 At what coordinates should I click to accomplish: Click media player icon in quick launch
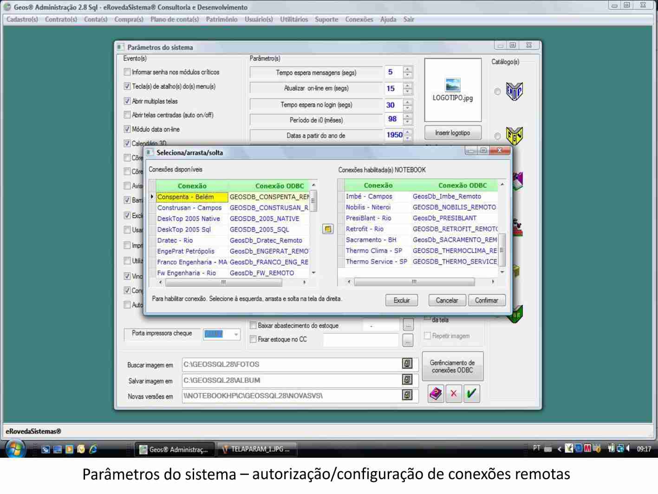[x=70, y=449]
